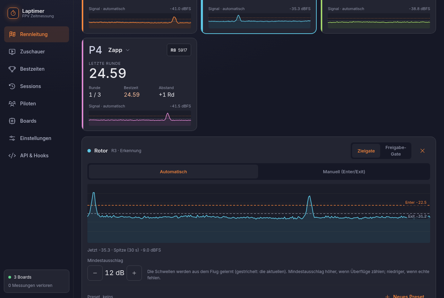Open Boards via its chip icon
The height and width of the screenshot is (298, 444).
[12, 121]
